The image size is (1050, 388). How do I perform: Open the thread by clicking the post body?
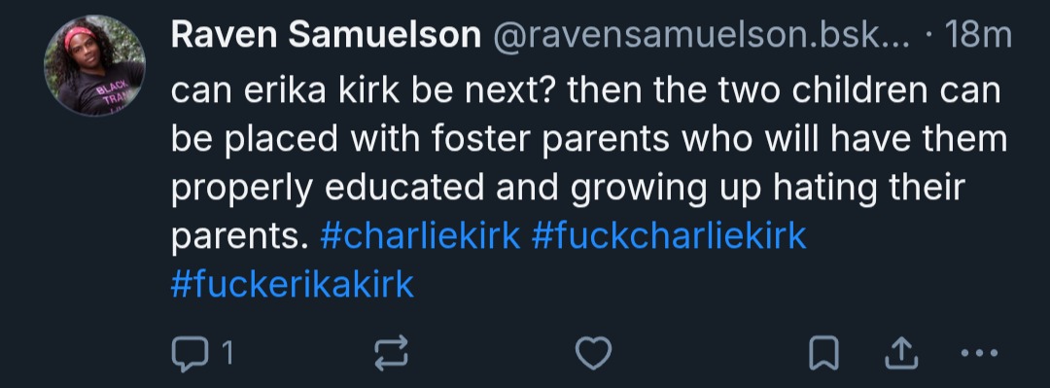[x=588, y=187]
